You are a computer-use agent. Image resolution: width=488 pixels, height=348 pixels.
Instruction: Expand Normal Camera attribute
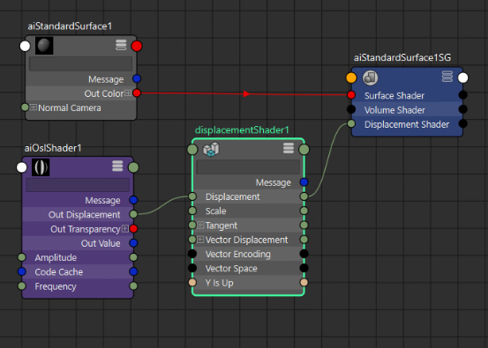point(34,107)
